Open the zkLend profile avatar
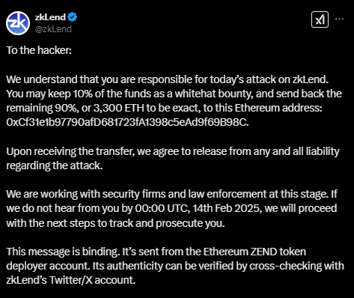The height and width of the screenshot is (298, 354). coord(18,23)
